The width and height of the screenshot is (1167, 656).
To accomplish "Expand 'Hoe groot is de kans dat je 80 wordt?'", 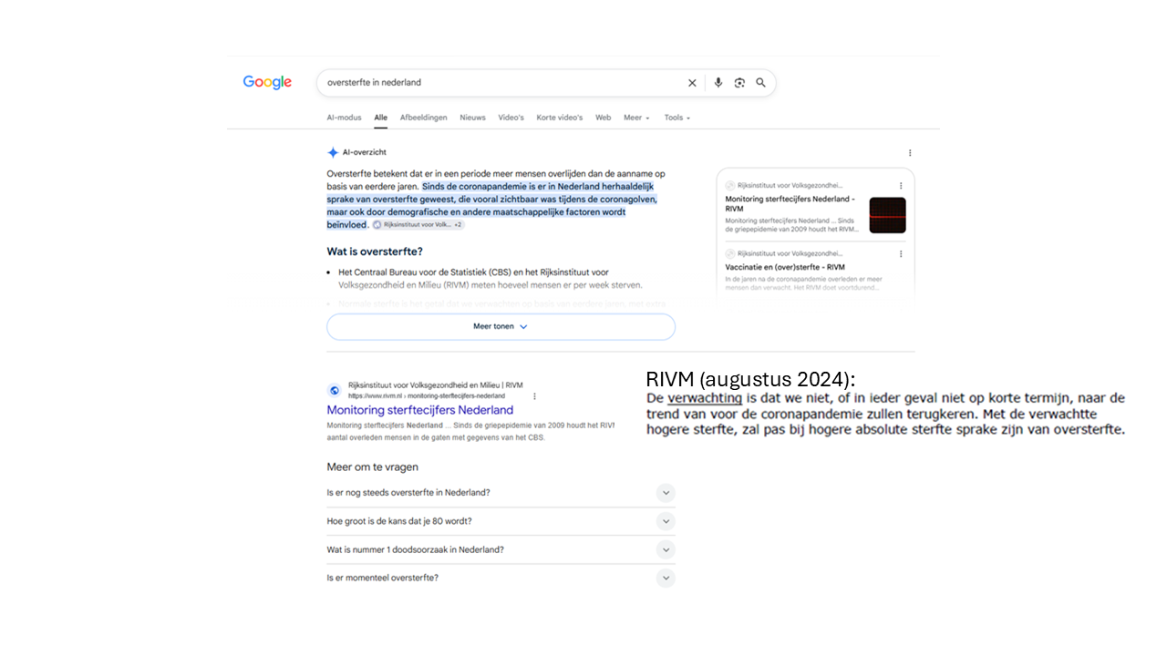I will click(x=501, y=521).
